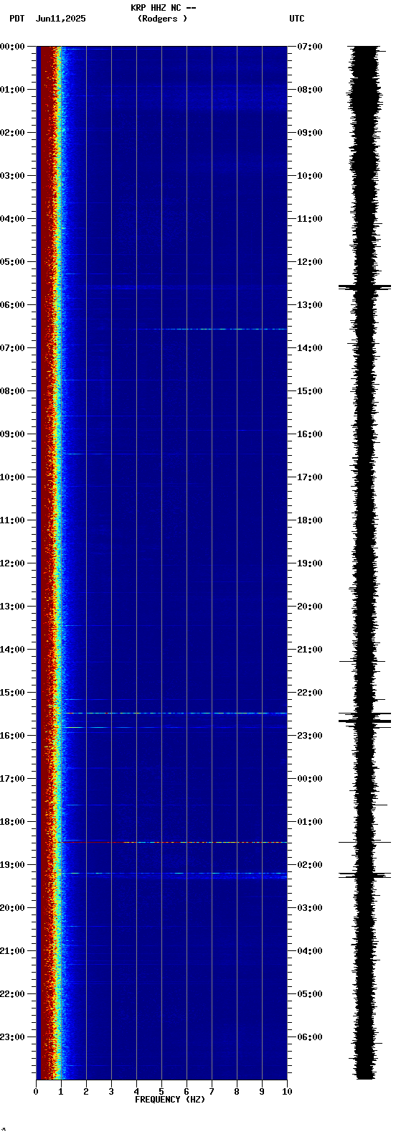Click the large seismogram spike near 22:40 UTC
Screen dimensions: 396x1137
tap(365, 721)
